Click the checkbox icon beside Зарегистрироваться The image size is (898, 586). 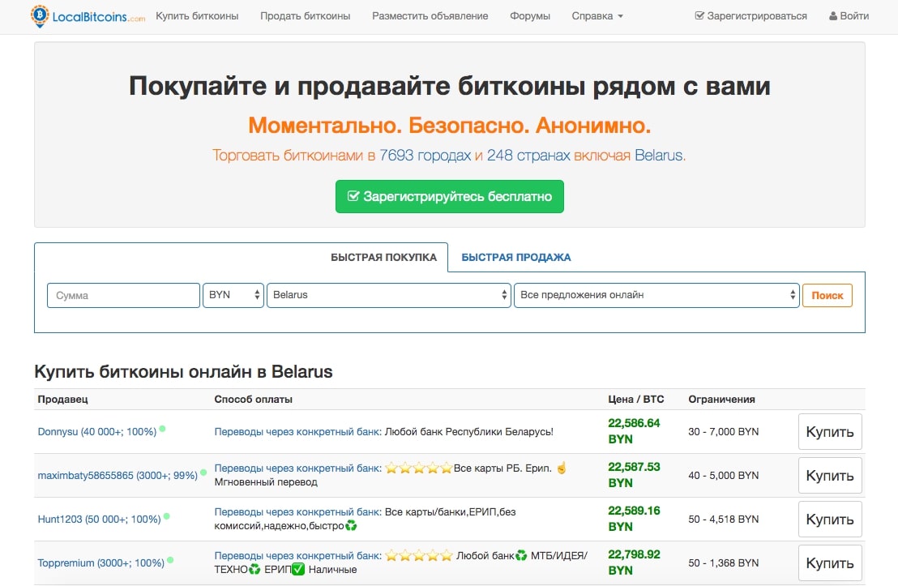point(698,15)
